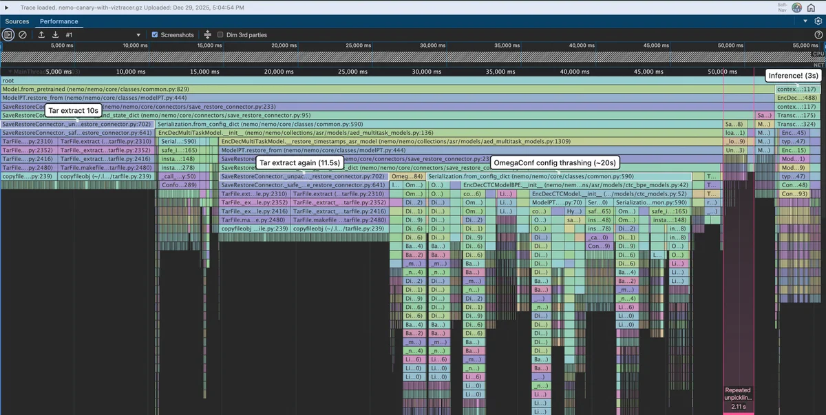The width and height of the screenshot is (826, 415).
Task: Click the Soft-Nav label in the top bar
Action: [x=783, y=7]
